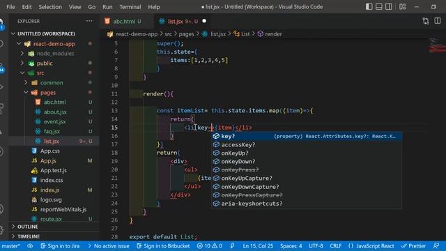Choose the onKeyDown? suggestion

coord(307,161)
